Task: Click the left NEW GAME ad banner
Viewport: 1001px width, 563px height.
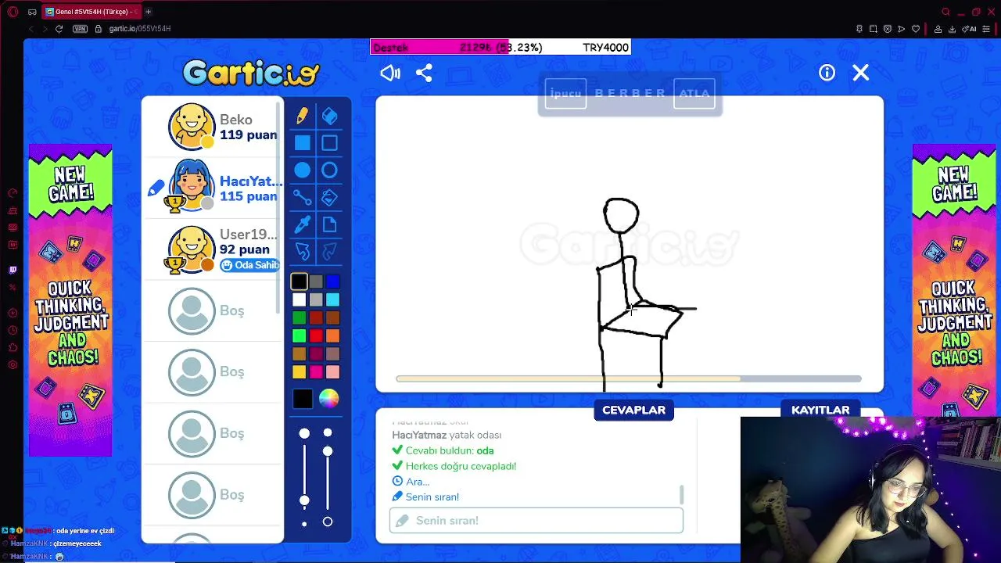Action: point(70,300)
